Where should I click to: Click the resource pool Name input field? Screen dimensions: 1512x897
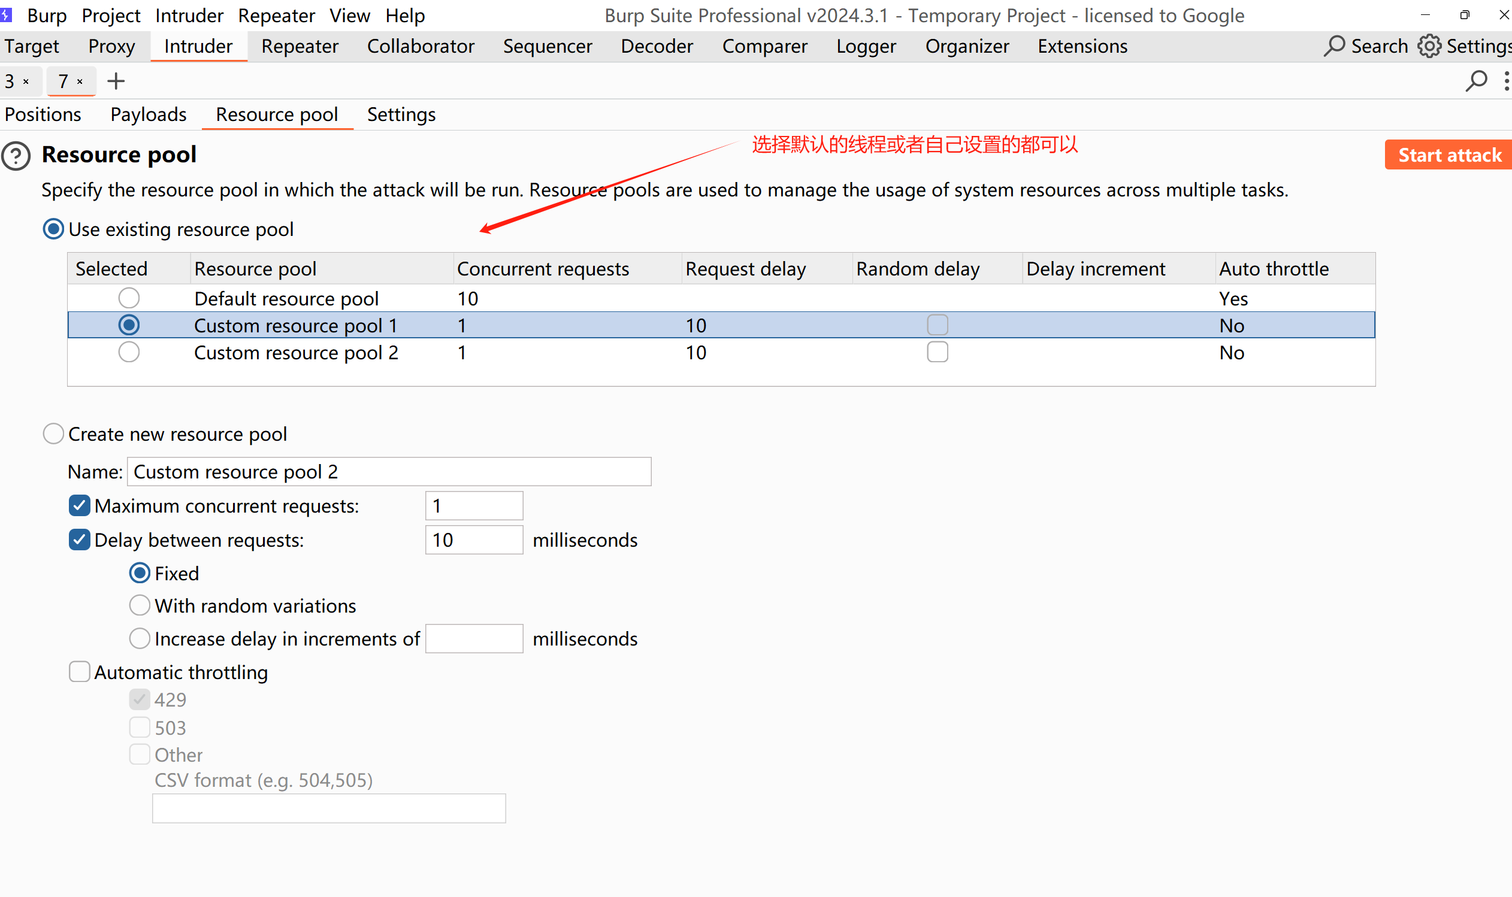(389, 471)
